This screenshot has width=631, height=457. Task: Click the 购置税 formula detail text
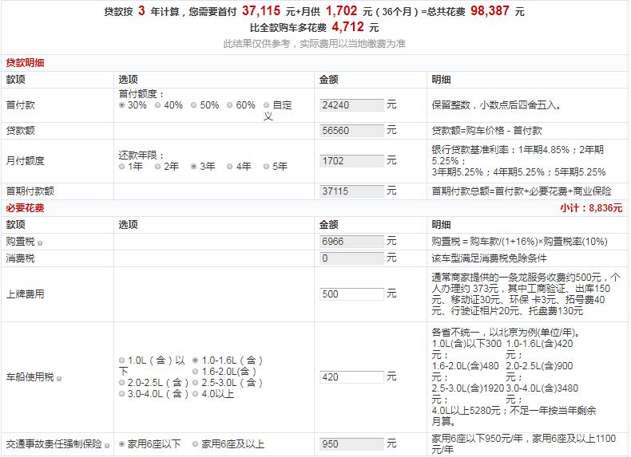[519, 242]
